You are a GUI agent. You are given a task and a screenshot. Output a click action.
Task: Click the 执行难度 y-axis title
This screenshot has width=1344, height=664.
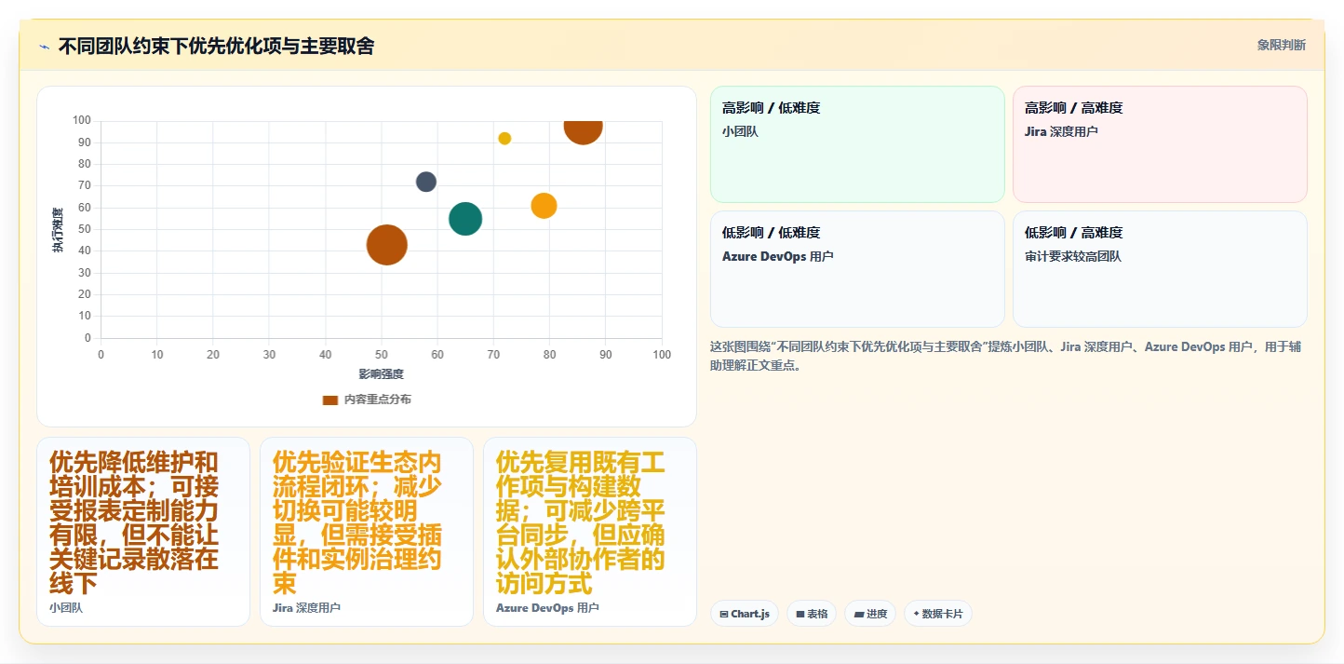pos(58,230)
